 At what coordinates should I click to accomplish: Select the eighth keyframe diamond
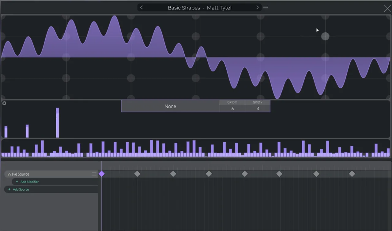coord(352,174)
